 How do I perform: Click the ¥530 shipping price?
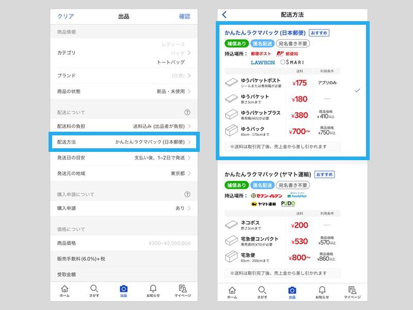[x=299, y=241]
